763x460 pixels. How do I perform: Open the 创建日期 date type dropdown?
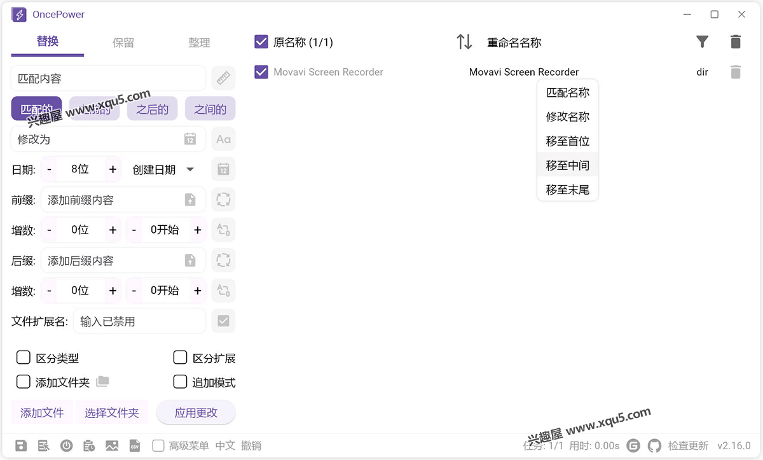coord(163,170)
